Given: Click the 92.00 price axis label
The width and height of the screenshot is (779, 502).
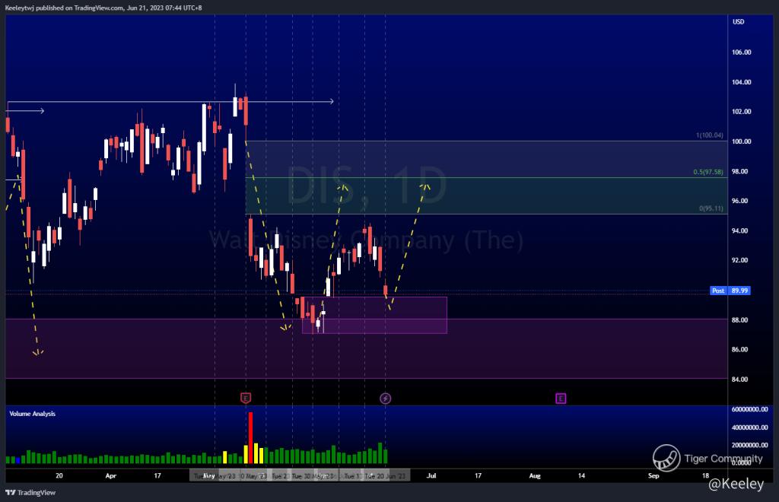Looking at the screenshot, I should [x=741, y=260].
